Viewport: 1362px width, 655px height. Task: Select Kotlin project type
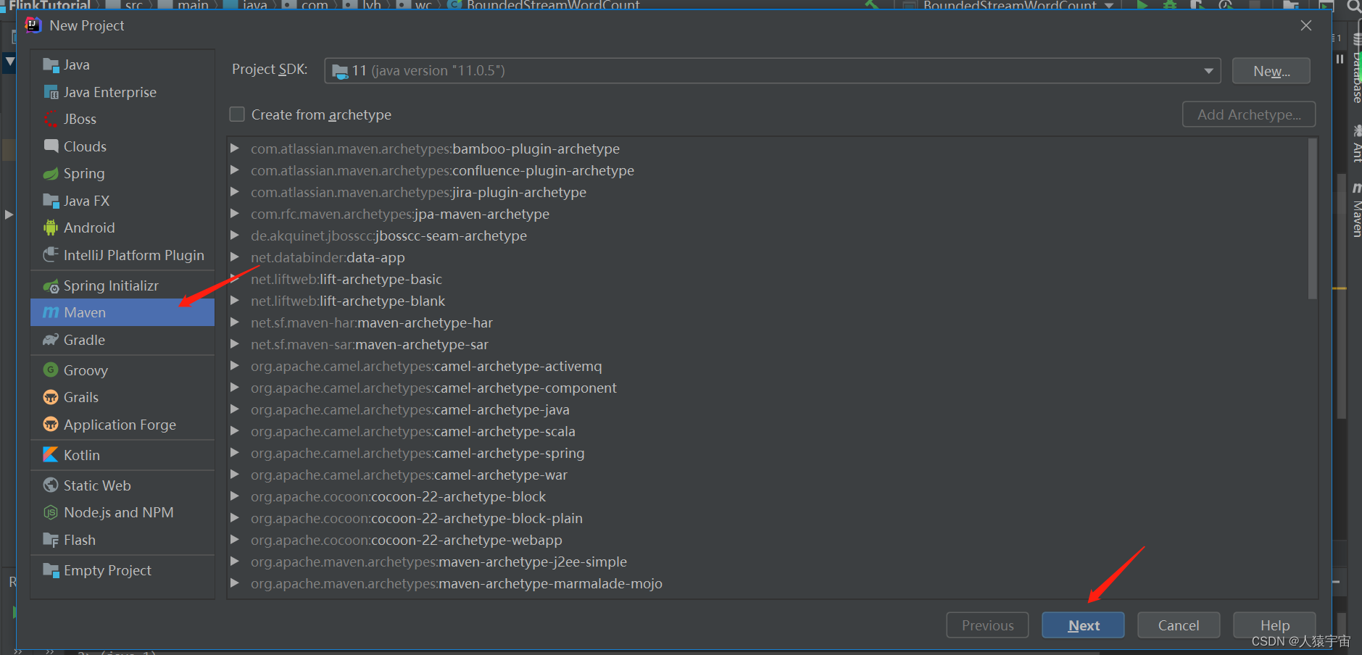point(123,455)
